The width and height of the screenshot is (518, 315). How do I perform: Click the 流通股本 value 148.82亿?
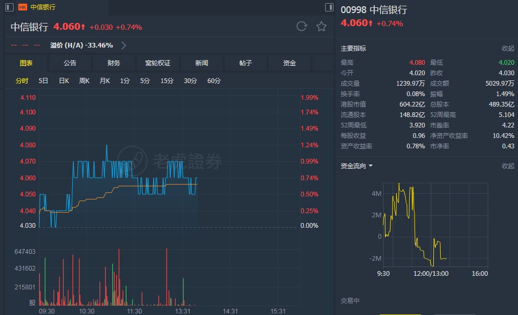coord(412,115)
